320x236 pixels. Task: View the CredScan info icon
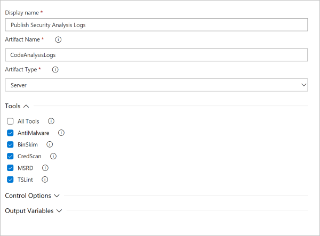point(53,156)
